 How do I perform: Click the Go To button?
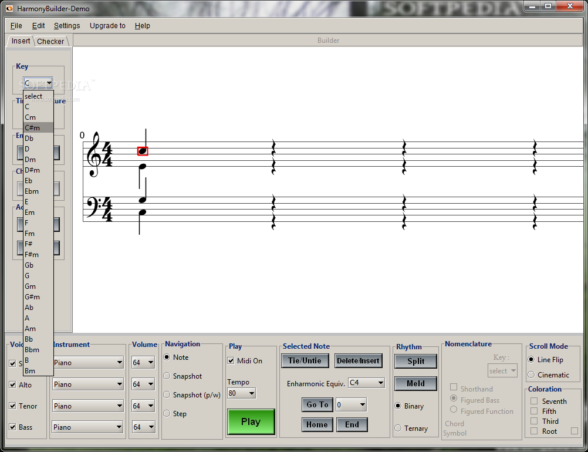pyautogui.click(x=317, y=404)
